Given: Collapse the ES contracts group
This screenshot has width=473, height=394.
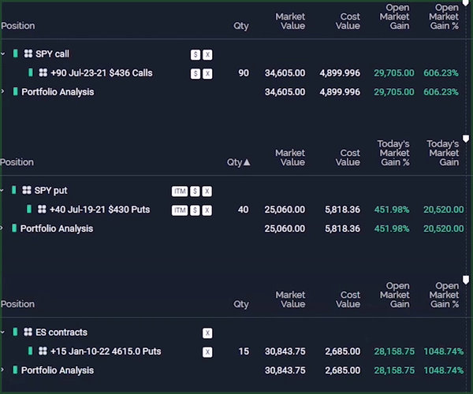Looking at the screenshot, I should tap(3, 333).
